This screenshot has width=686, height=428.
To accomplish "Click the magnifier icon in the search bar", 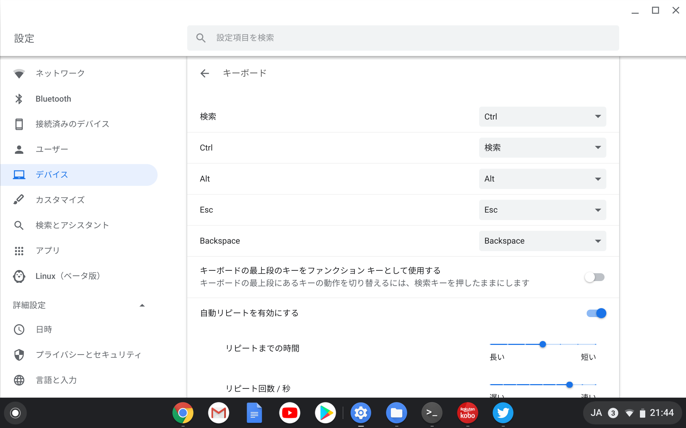I will pyautogui.click(x=201, y=38).
